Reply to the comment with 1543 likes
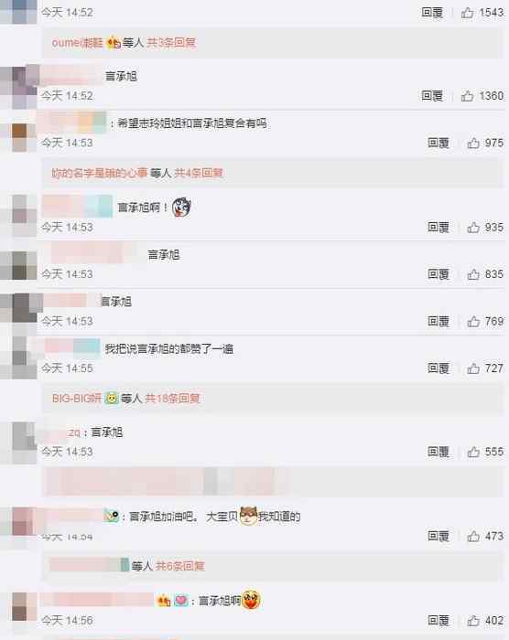Screen dimensions: 509x640 (x=432, y=13)
